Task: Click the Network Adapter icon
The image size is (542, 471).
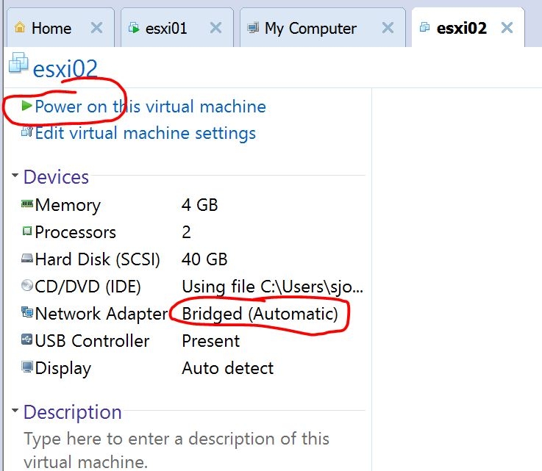Action: click(27, 312)
